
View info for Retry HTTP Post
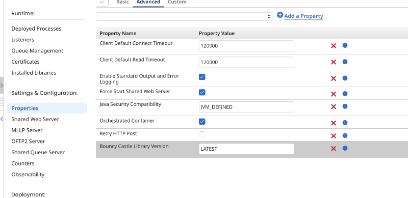tap(345, 135)
